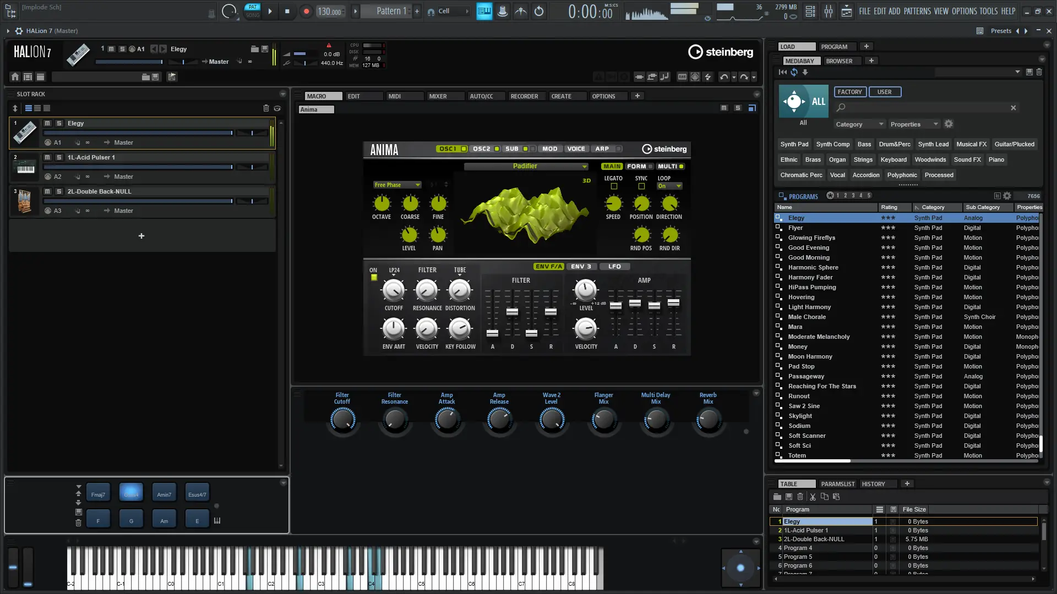Open the pattern selector arrow
The image size is (1057, 594).
pyautogui.click(x=355, y=11)
